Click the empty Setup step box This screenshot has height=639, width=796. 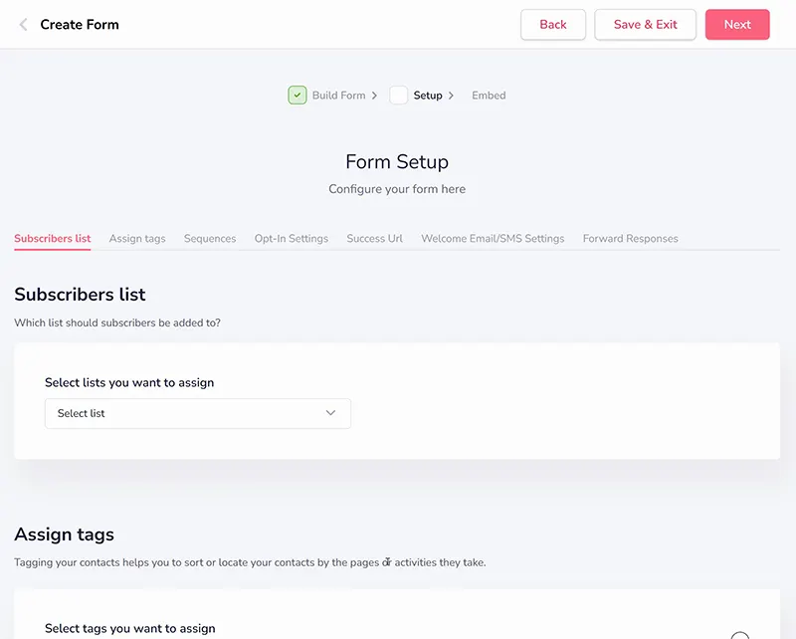click(x=399, y=95)
